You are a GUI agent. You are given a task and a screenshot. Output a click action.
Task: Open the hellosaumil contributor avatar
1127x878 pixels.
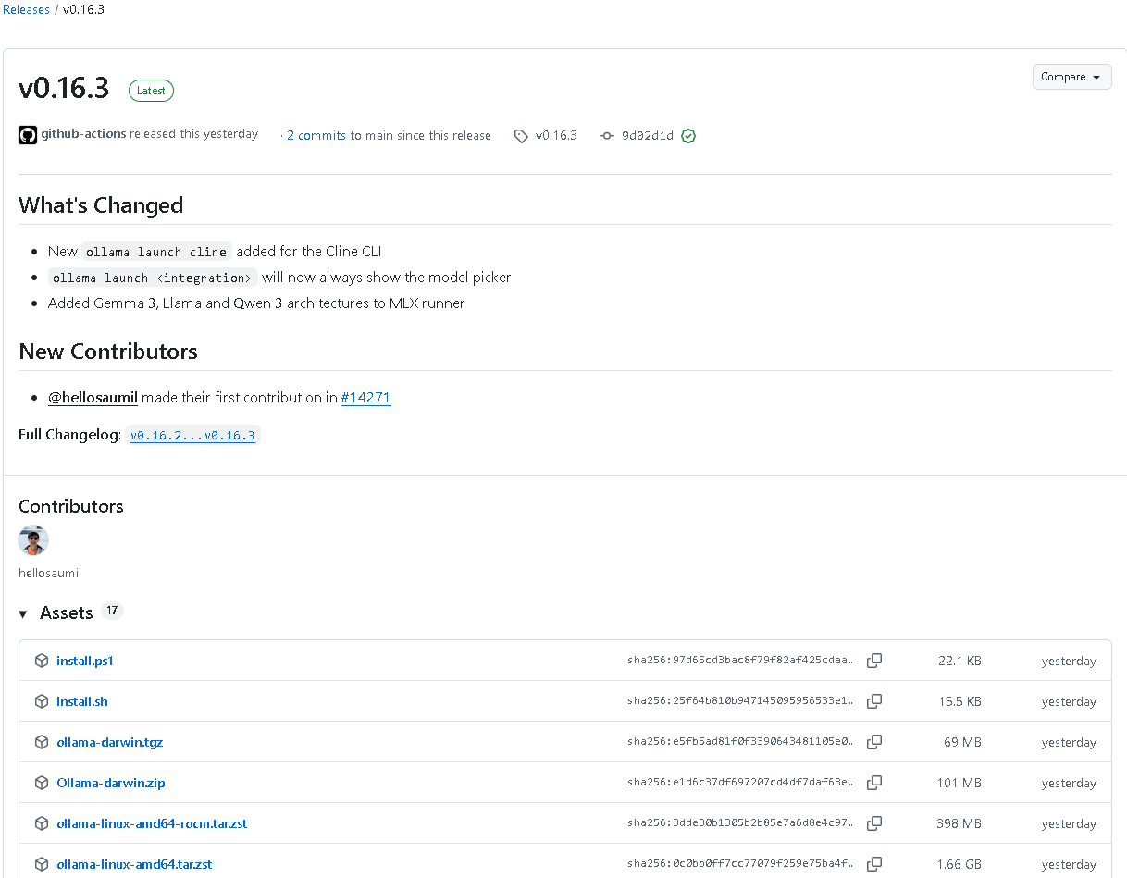tap(33, 540)
